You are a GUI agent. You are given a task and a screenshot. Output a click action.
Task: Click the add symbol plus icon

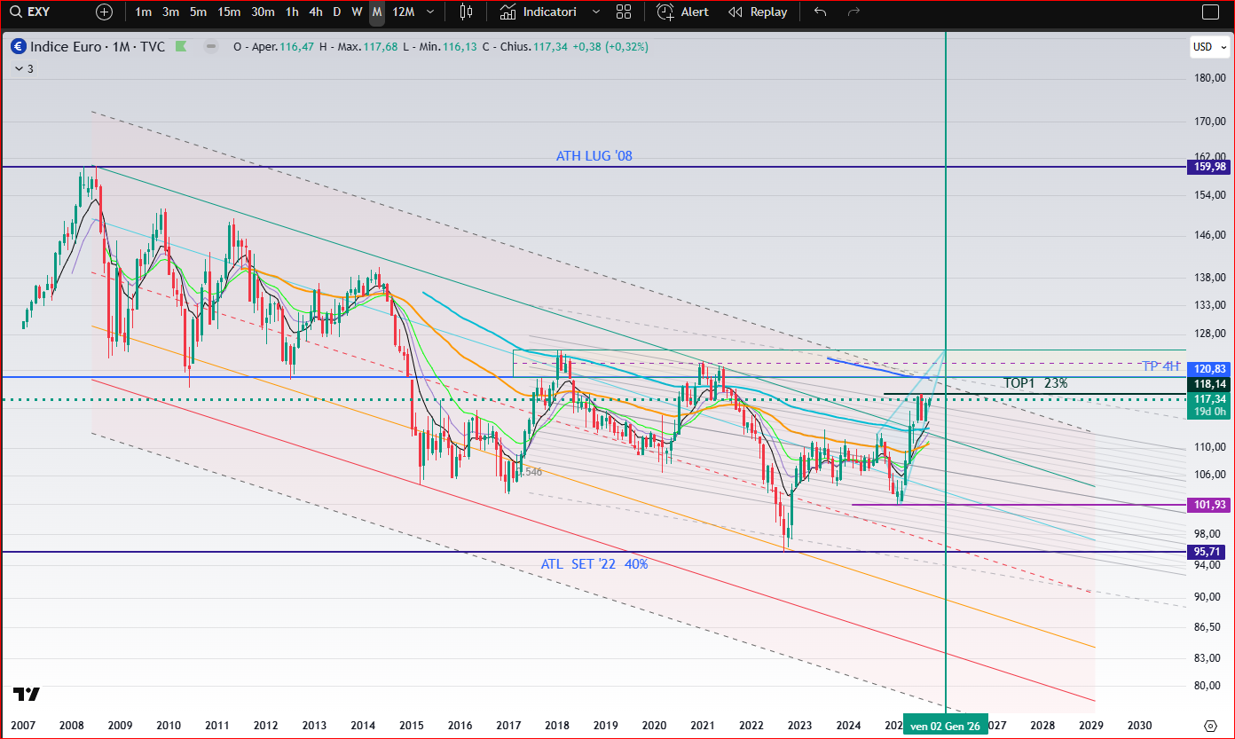pyautogui.click(x=105, y=12)
